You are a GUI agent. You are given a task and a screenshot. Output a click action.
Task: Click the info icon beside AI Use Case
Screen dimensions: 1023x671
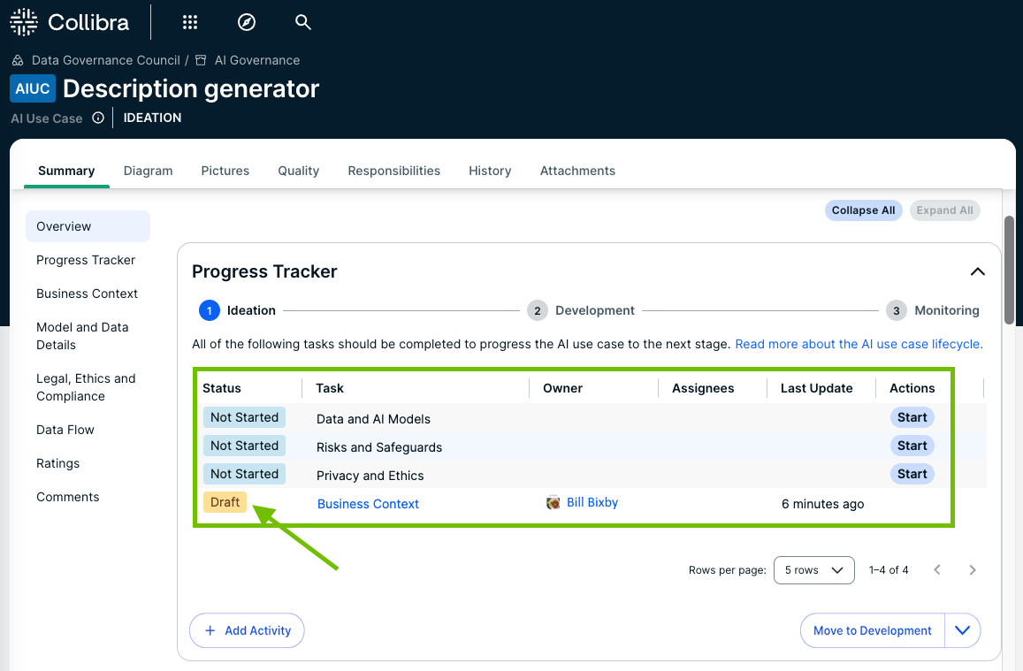pos(98,118)
